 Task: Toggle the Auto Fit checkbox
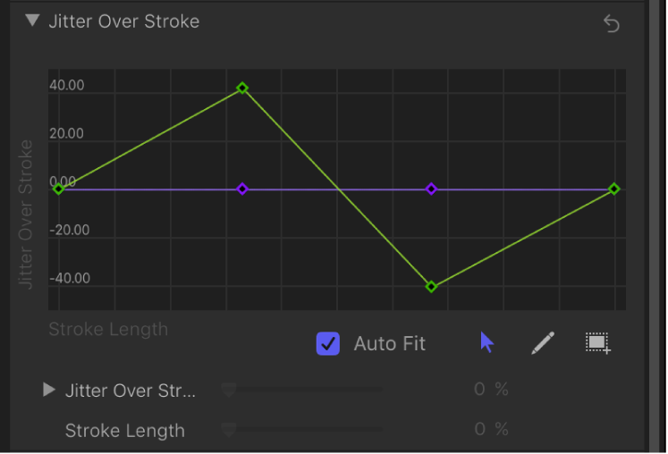(328, 343)
